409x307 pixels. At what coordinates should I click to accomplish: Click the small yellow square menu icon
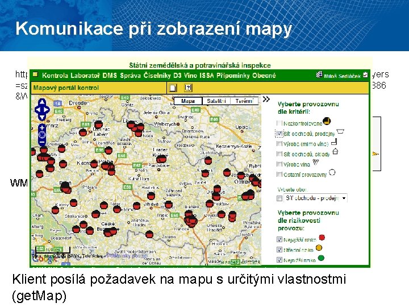coord(35,74)
